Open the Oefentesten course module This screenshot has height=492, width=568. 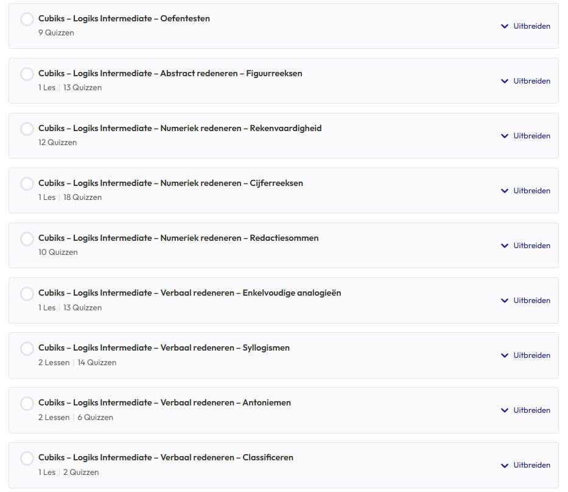click(x=124, y=18)
